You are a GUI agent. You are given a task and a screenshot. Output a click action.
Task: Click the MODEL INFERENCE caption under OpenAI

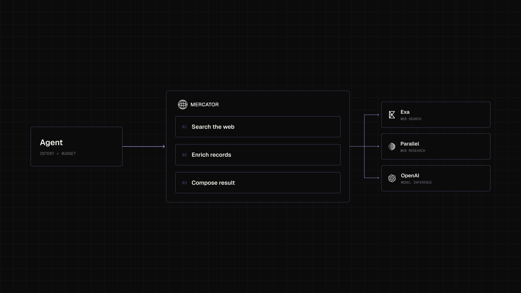416,182
